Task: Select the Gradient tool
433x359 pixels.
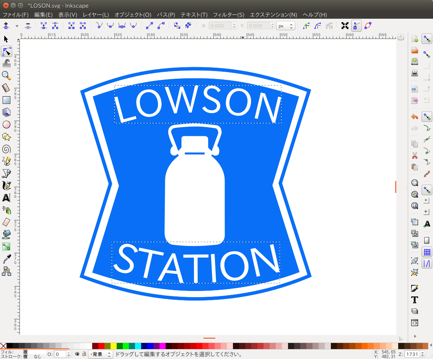Action: pos(7,247)
